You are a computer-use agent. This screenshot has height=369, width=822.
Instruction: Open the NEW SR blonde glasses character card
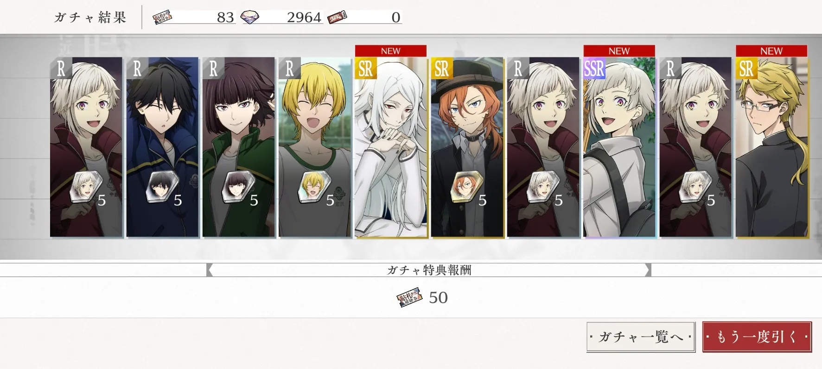click(x=772, y=147)
